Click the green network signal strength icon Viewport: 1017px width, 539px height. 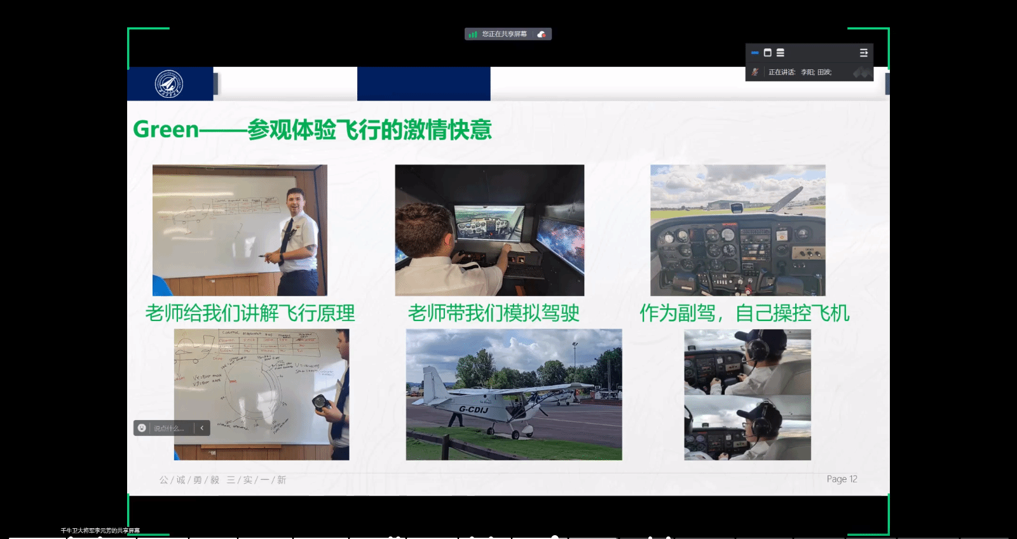click(x=473, y=34)
